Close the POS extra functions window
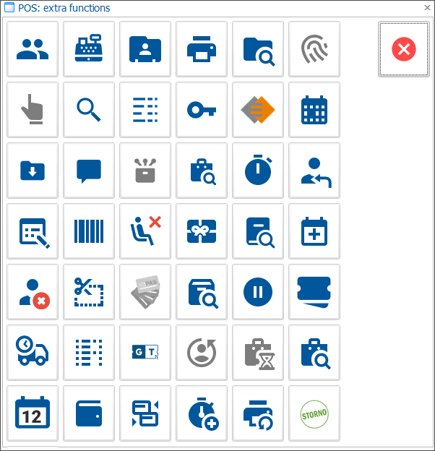Screen dimensions: 435x451 (427, 8)
